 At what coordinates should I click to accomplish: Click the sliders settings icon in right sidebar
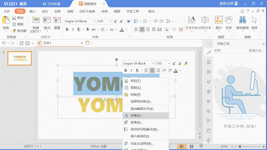[x=208, y=62]
